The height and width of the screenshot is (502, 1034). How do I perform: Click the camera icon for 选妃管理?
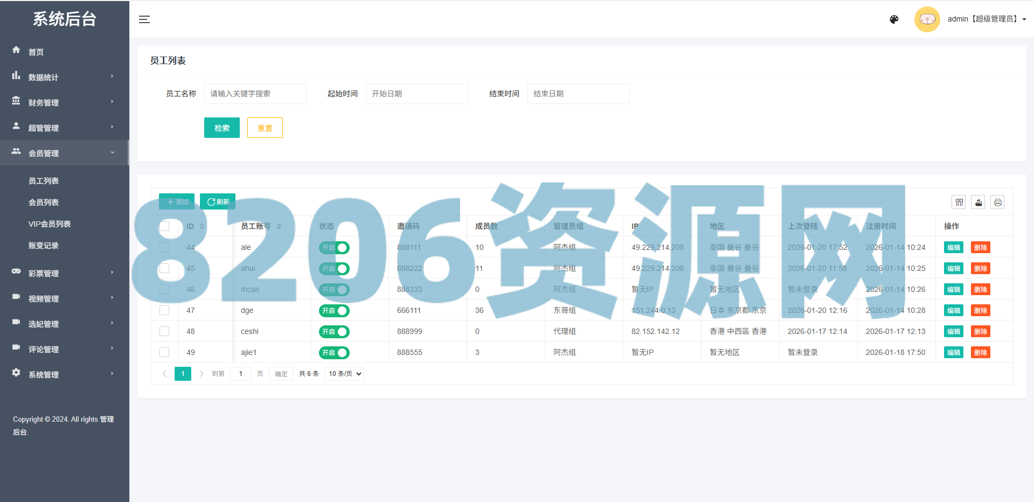click(x=16, y=322)
